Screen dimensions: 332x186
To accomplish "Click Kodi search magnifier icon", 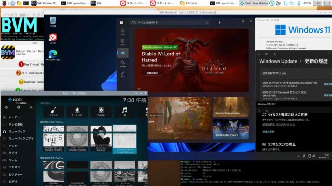I will click(x=31, y=107).
